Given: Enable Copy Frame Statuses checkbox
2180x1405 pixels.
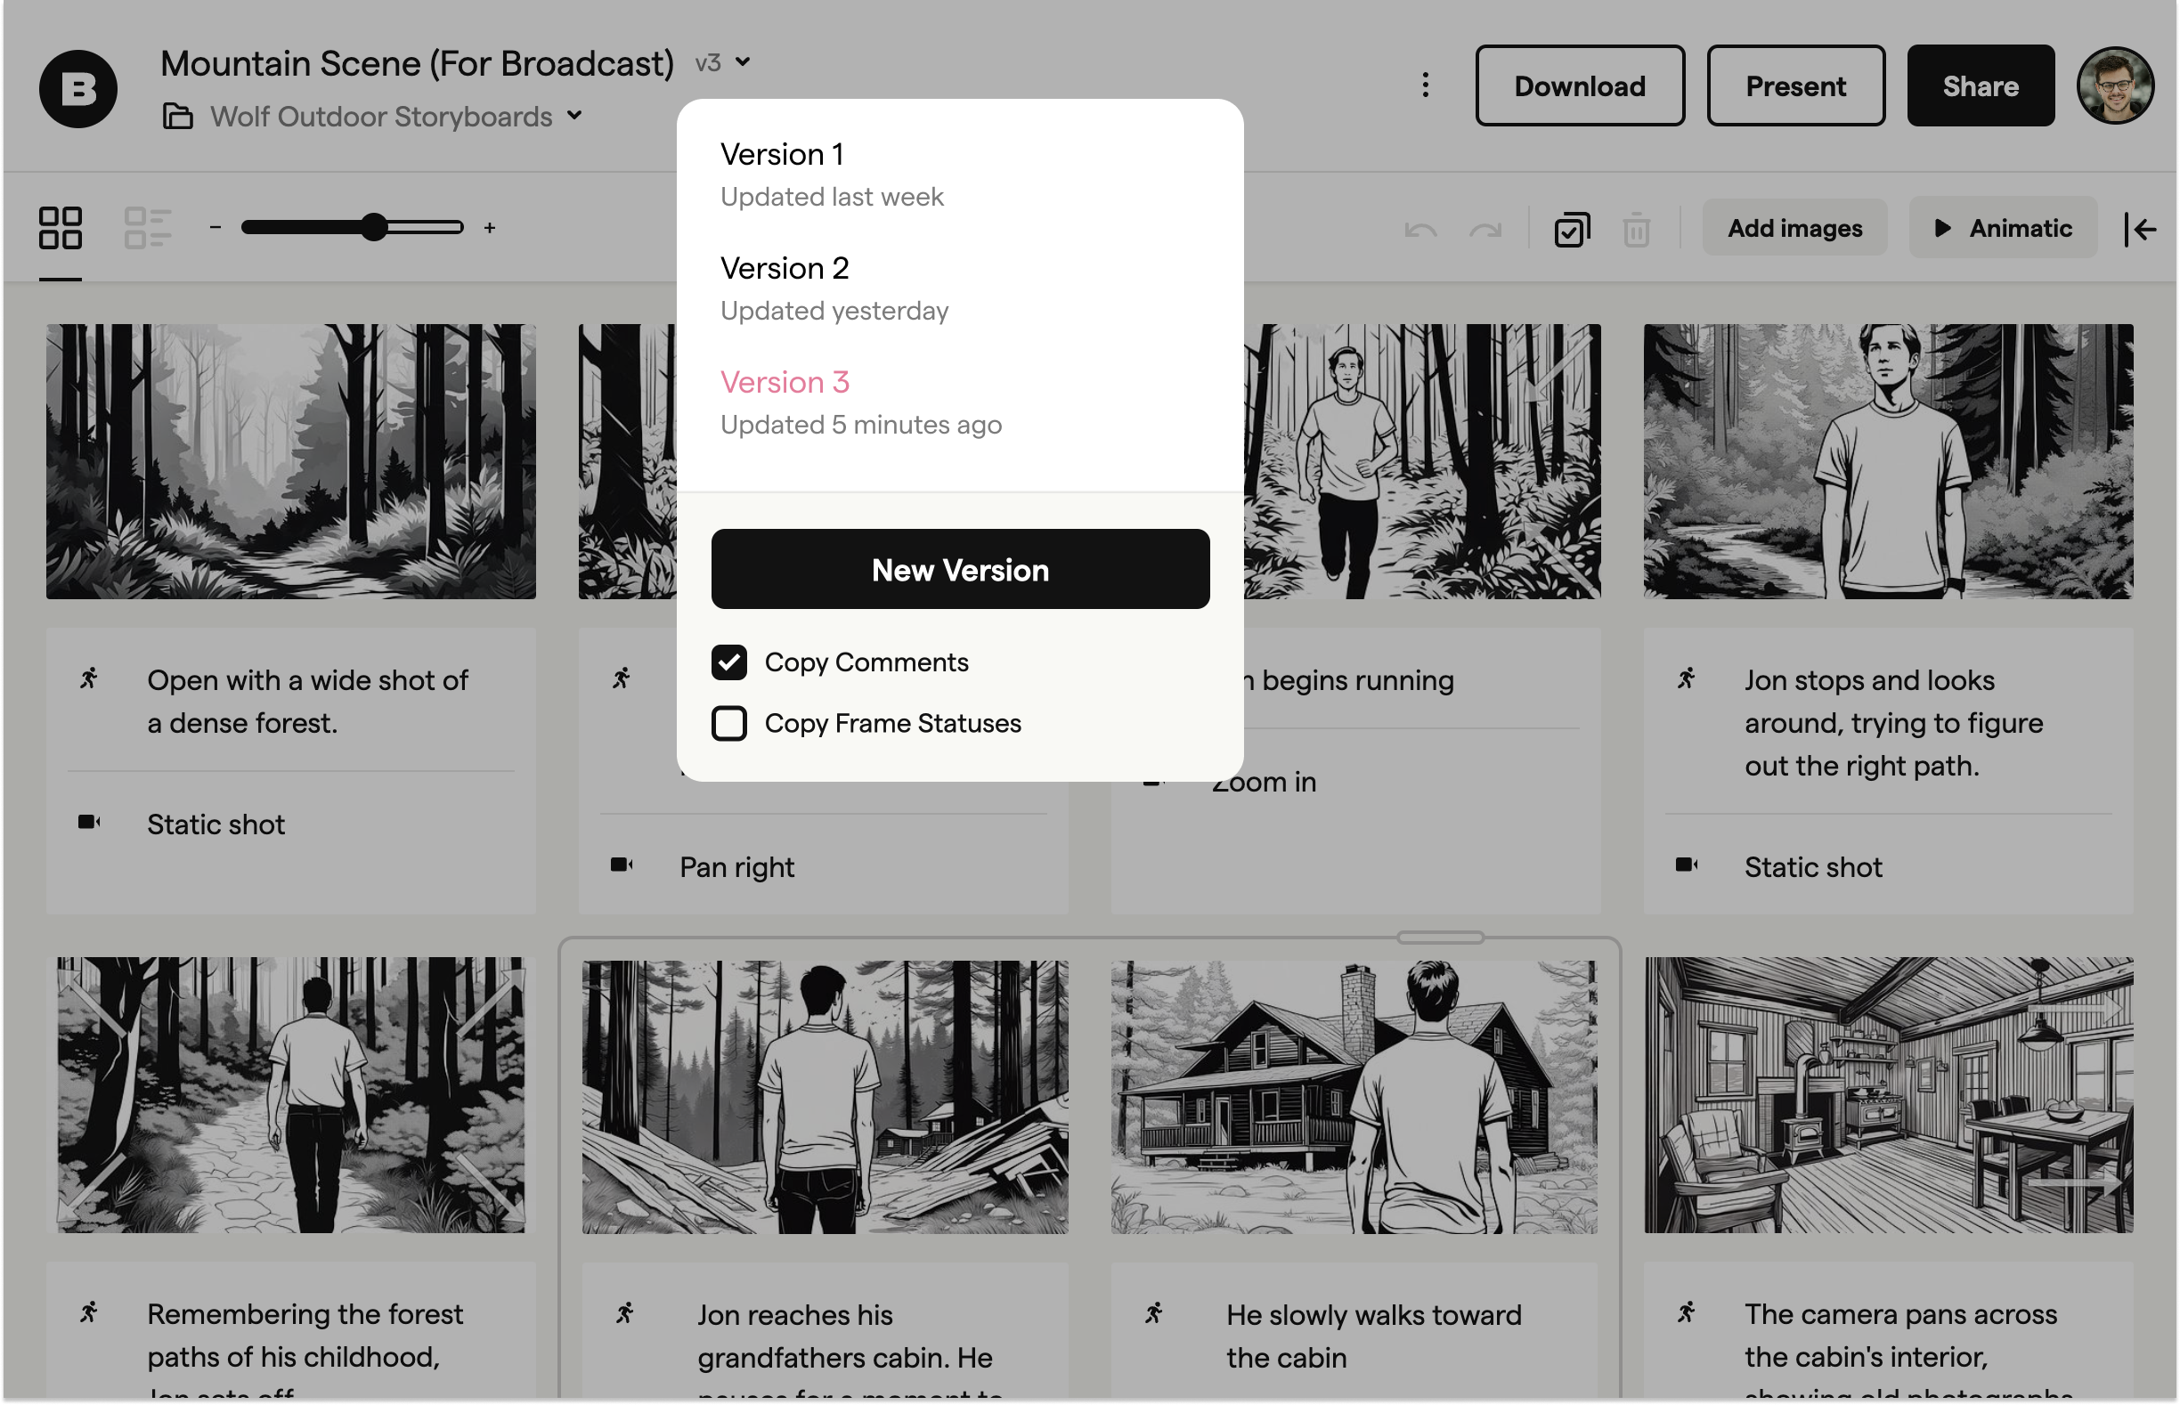Looking at the screenshot, I should [729, 724].
